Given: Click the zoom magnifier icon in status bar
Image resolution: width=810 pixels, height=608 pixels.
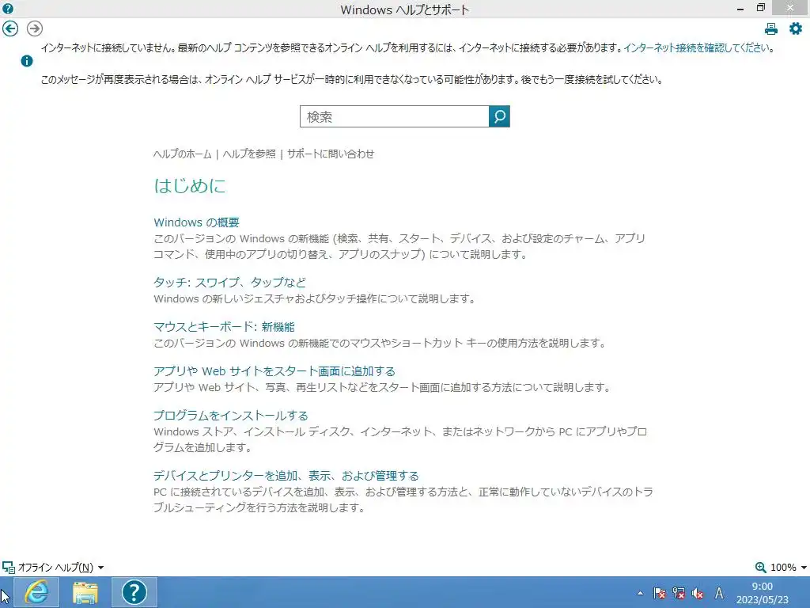Looking at the screenshot, I should pyautogui.click(x=760, y=567).
